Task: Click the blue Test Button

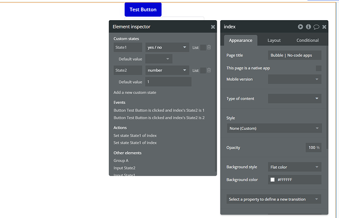Action: click(143, 9)
